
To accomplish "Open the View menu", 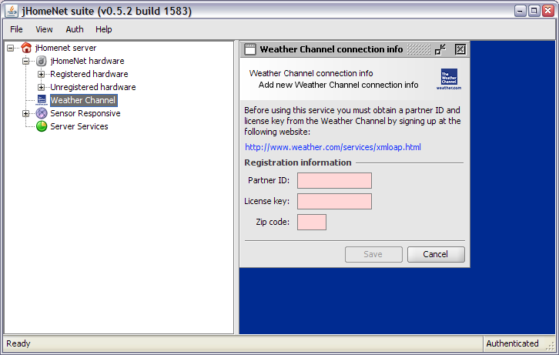I will tap(44, 29).
